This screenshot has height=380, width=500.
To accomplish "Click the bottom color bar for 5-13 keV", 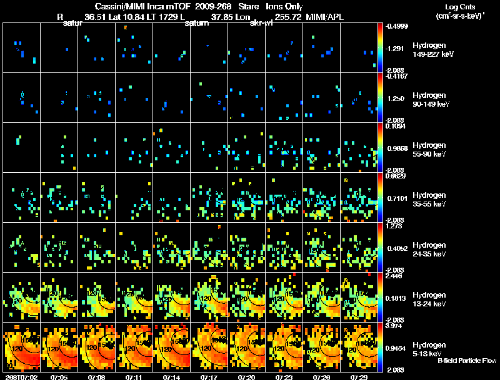I will (x=380, y=347).
